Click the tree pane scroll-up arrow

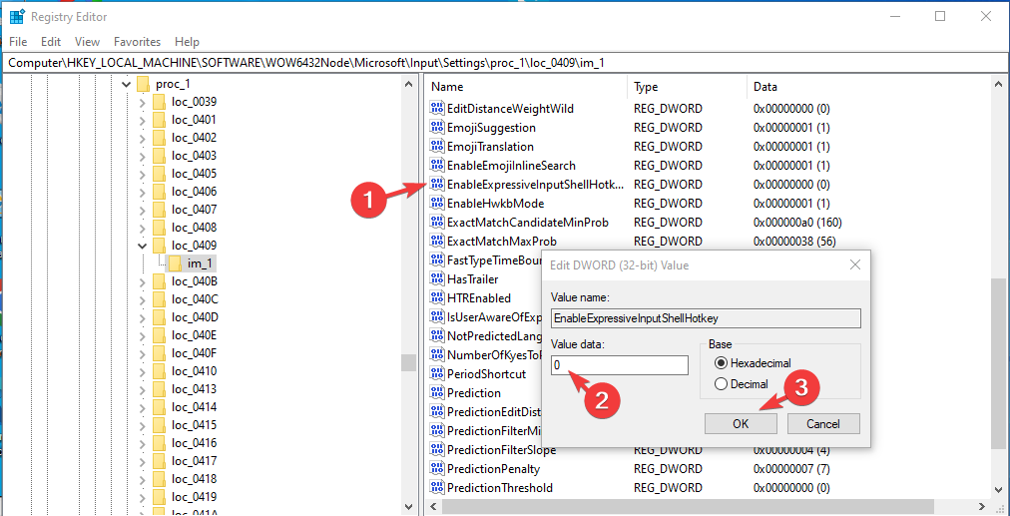(408, 85)
